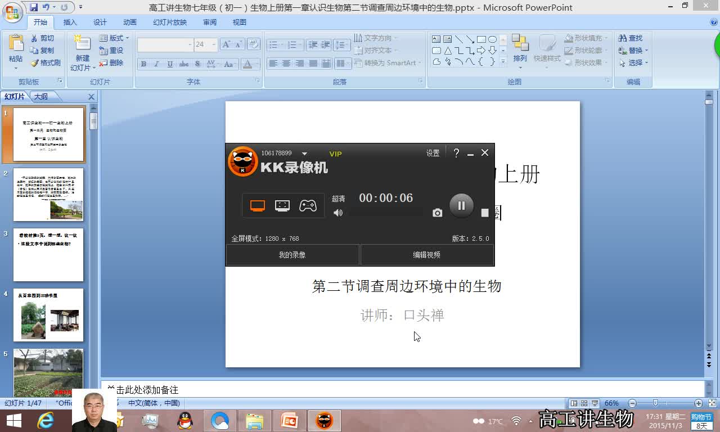Expand the account dropdown arrow in KK recorder

[x=304, y=154]
